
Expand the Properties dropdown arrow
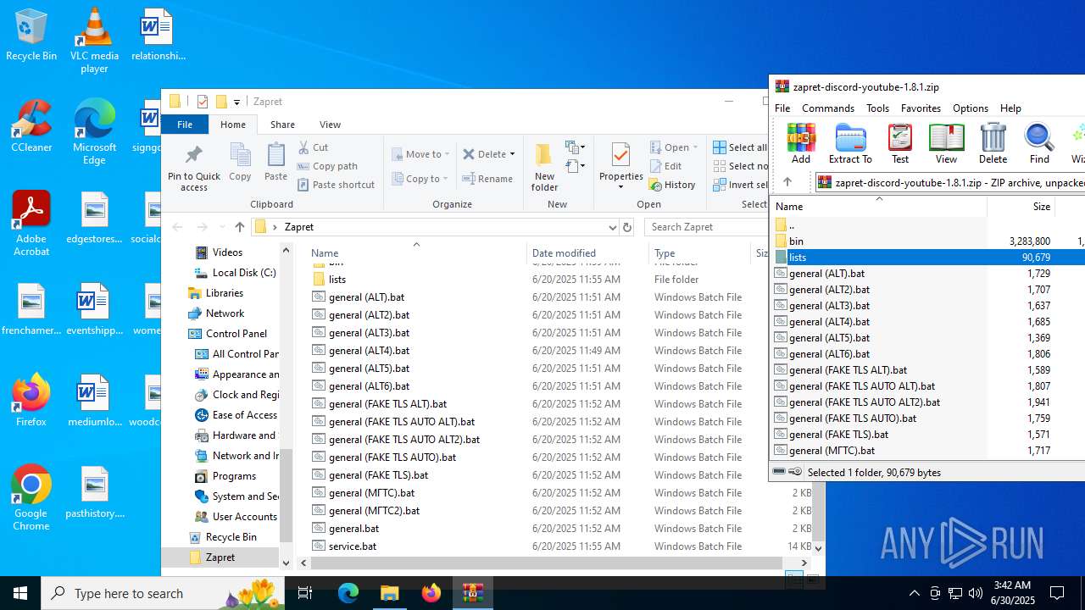click(x=621, y=186)
